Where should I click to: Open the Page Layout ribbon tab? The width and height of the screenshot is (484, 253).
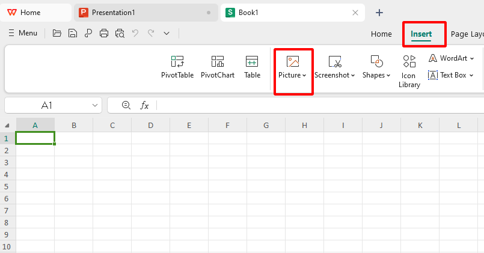467,34
